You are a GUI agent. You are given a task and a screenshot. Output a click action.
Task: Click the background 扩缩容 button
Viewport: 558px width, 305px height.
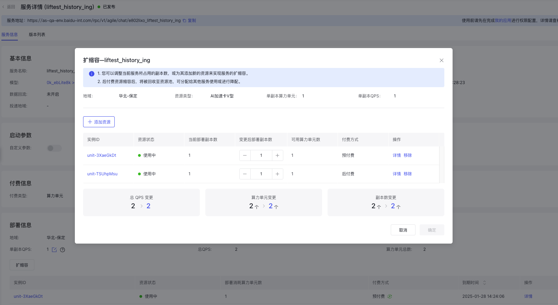[22, 265]
